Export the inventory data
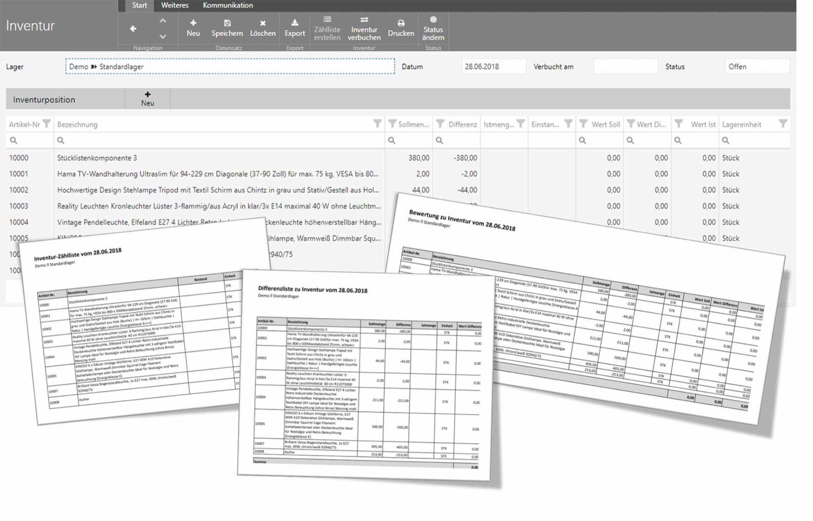This screenshot has width=813, height=521. coord(295,28)
